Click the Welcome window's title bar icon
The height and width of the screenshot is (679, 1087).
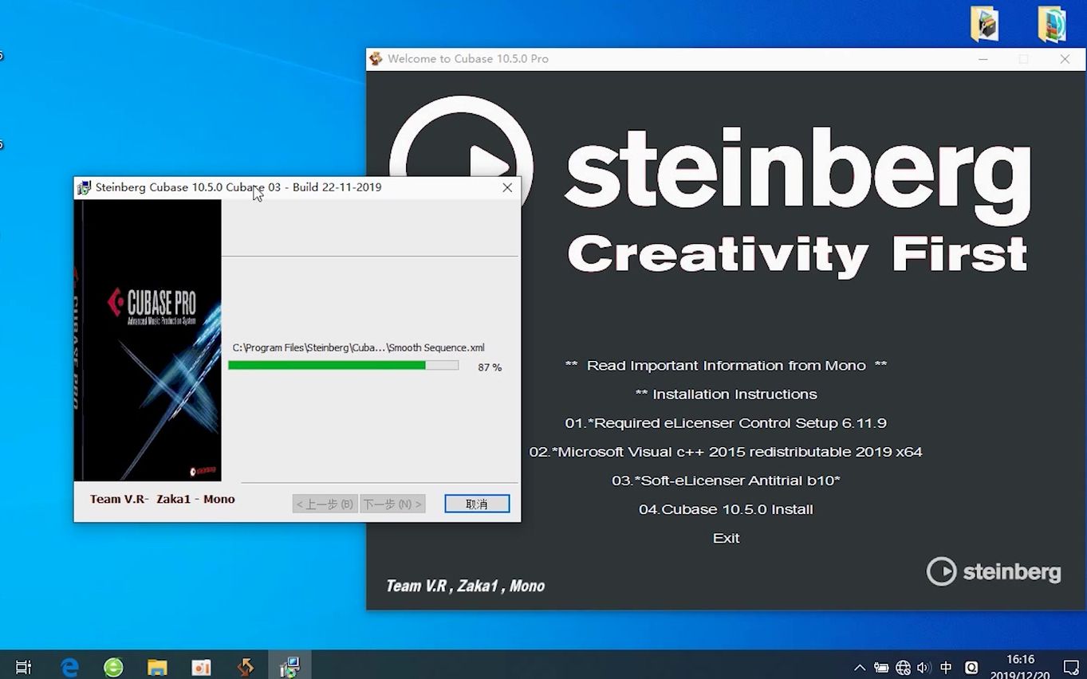tap(376, 59)
